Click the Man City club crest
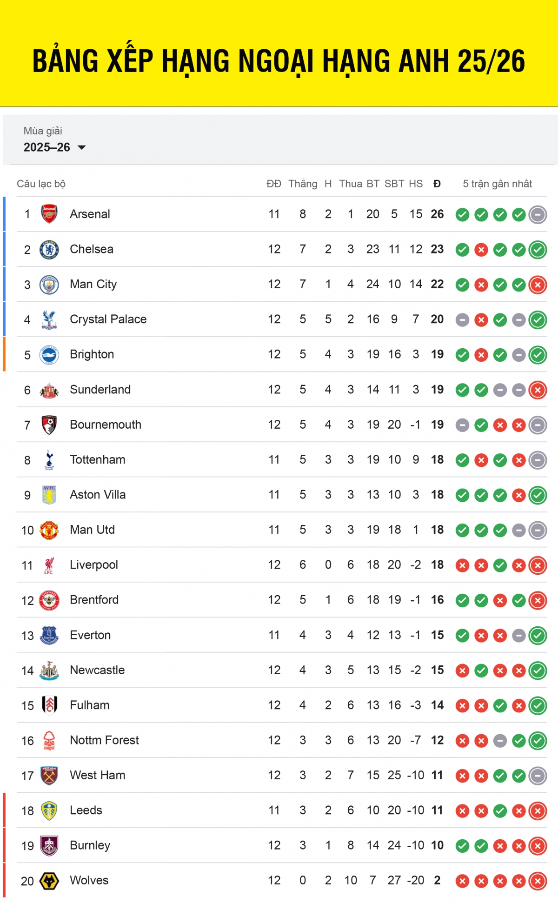 (49, 285)
